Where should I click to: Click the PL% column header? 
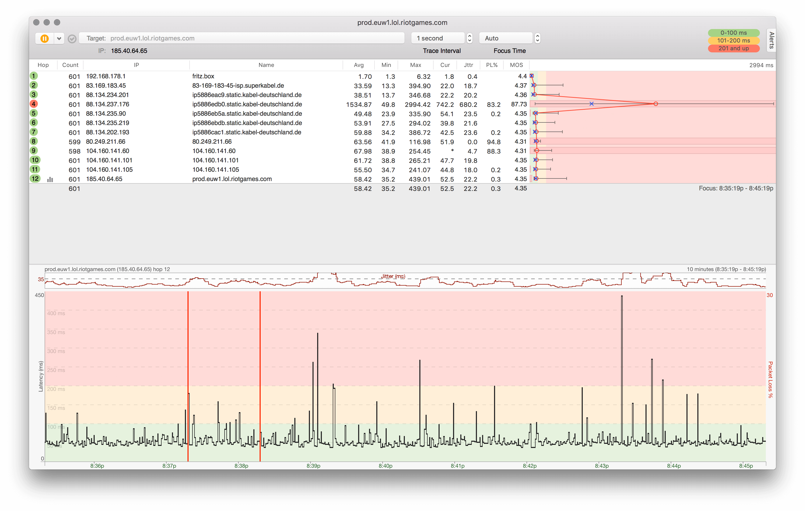click(x=492, y=65)
